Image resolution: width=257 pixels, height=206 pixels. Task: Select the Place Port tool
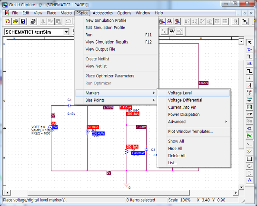249,114
